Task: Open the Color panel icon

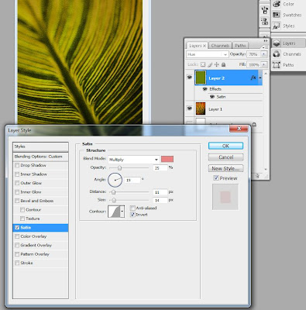Action: tap(277, 4)
